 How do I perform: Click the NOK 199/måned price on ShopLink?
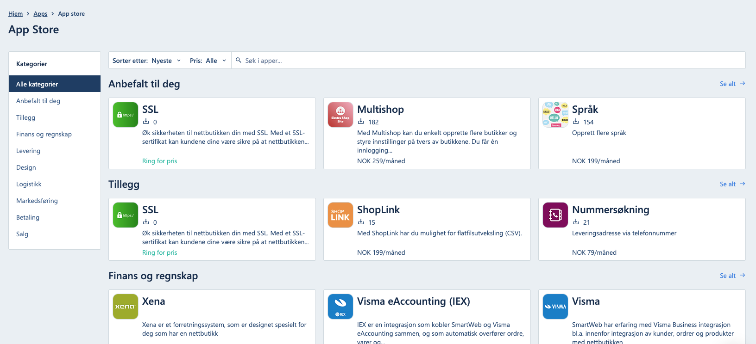click(x=381, y=252)
